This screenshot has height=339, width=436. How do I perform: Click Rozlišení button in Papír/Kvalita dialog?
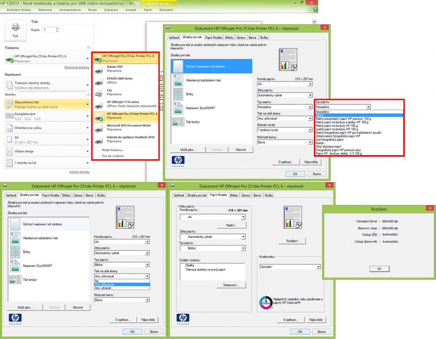pyautogui.click(x=292, y=241)
